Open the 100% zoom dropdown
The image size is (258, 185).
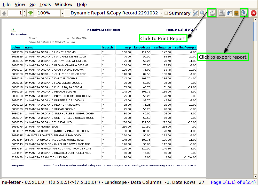pos(62,13)
